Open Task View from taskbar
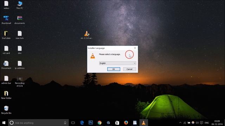This screenshot has height=126, width=225. click(73, 123)
